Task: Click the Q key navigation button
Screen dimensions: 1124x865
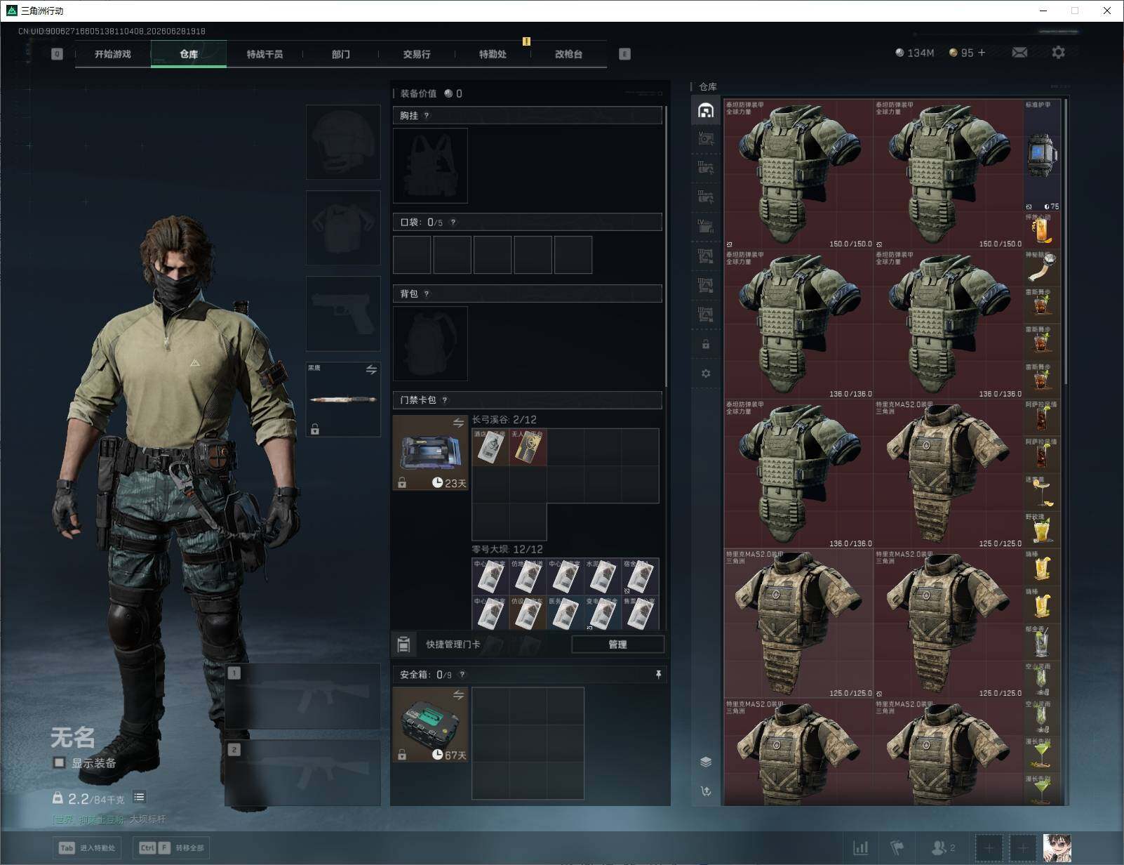Action: click(58, 54)
